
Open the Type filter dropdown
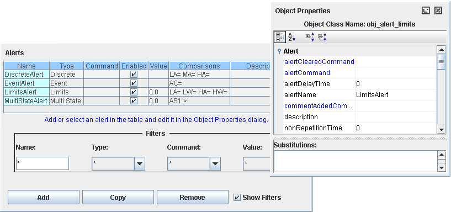(x=140, y=163)
